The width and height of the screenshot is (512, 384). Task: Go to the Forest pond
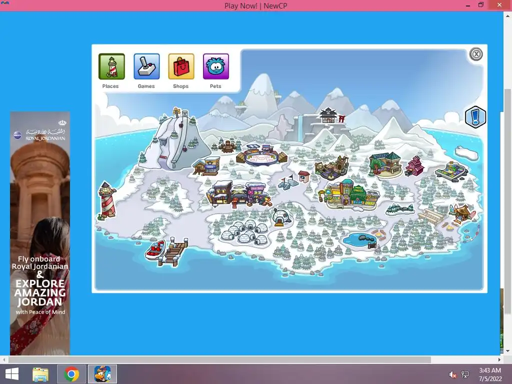click(360, 240)
